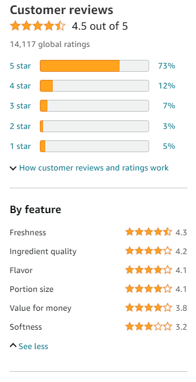Click the 4 star histogram bar
This screenshot has width=196, height=382.
[94, 86]
